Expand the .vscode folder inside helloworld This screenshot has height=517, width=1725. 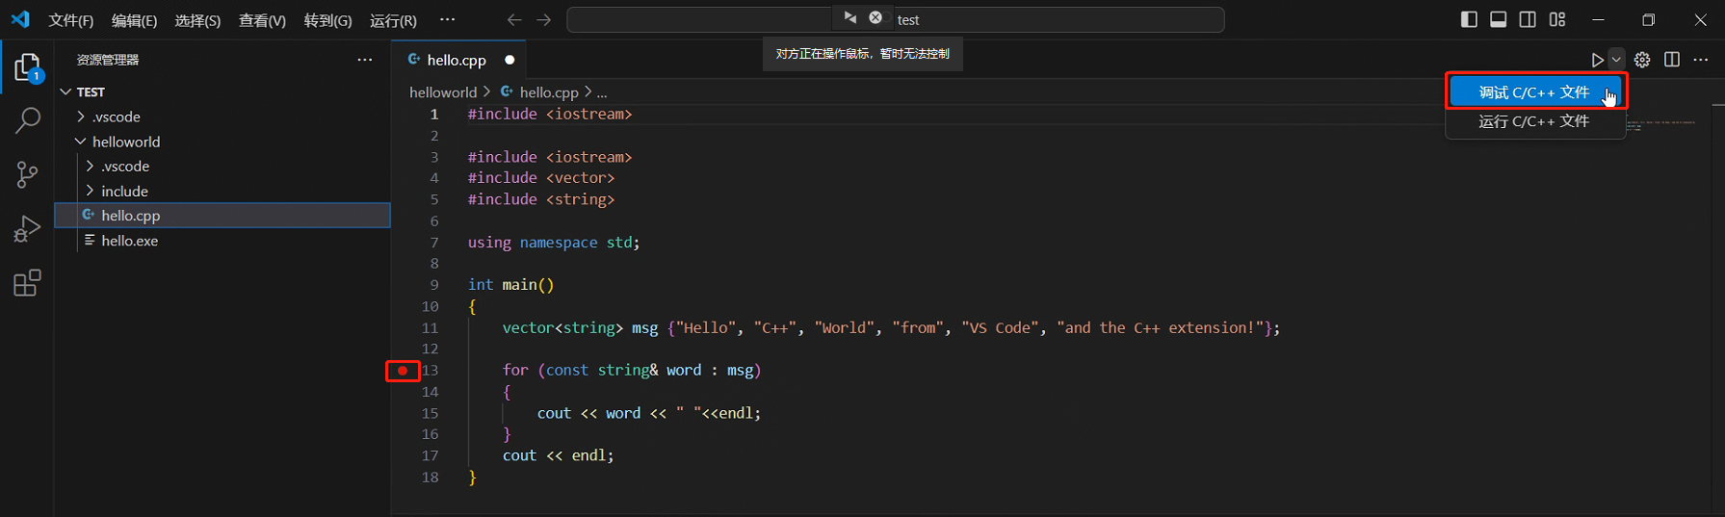click(90, 166)
